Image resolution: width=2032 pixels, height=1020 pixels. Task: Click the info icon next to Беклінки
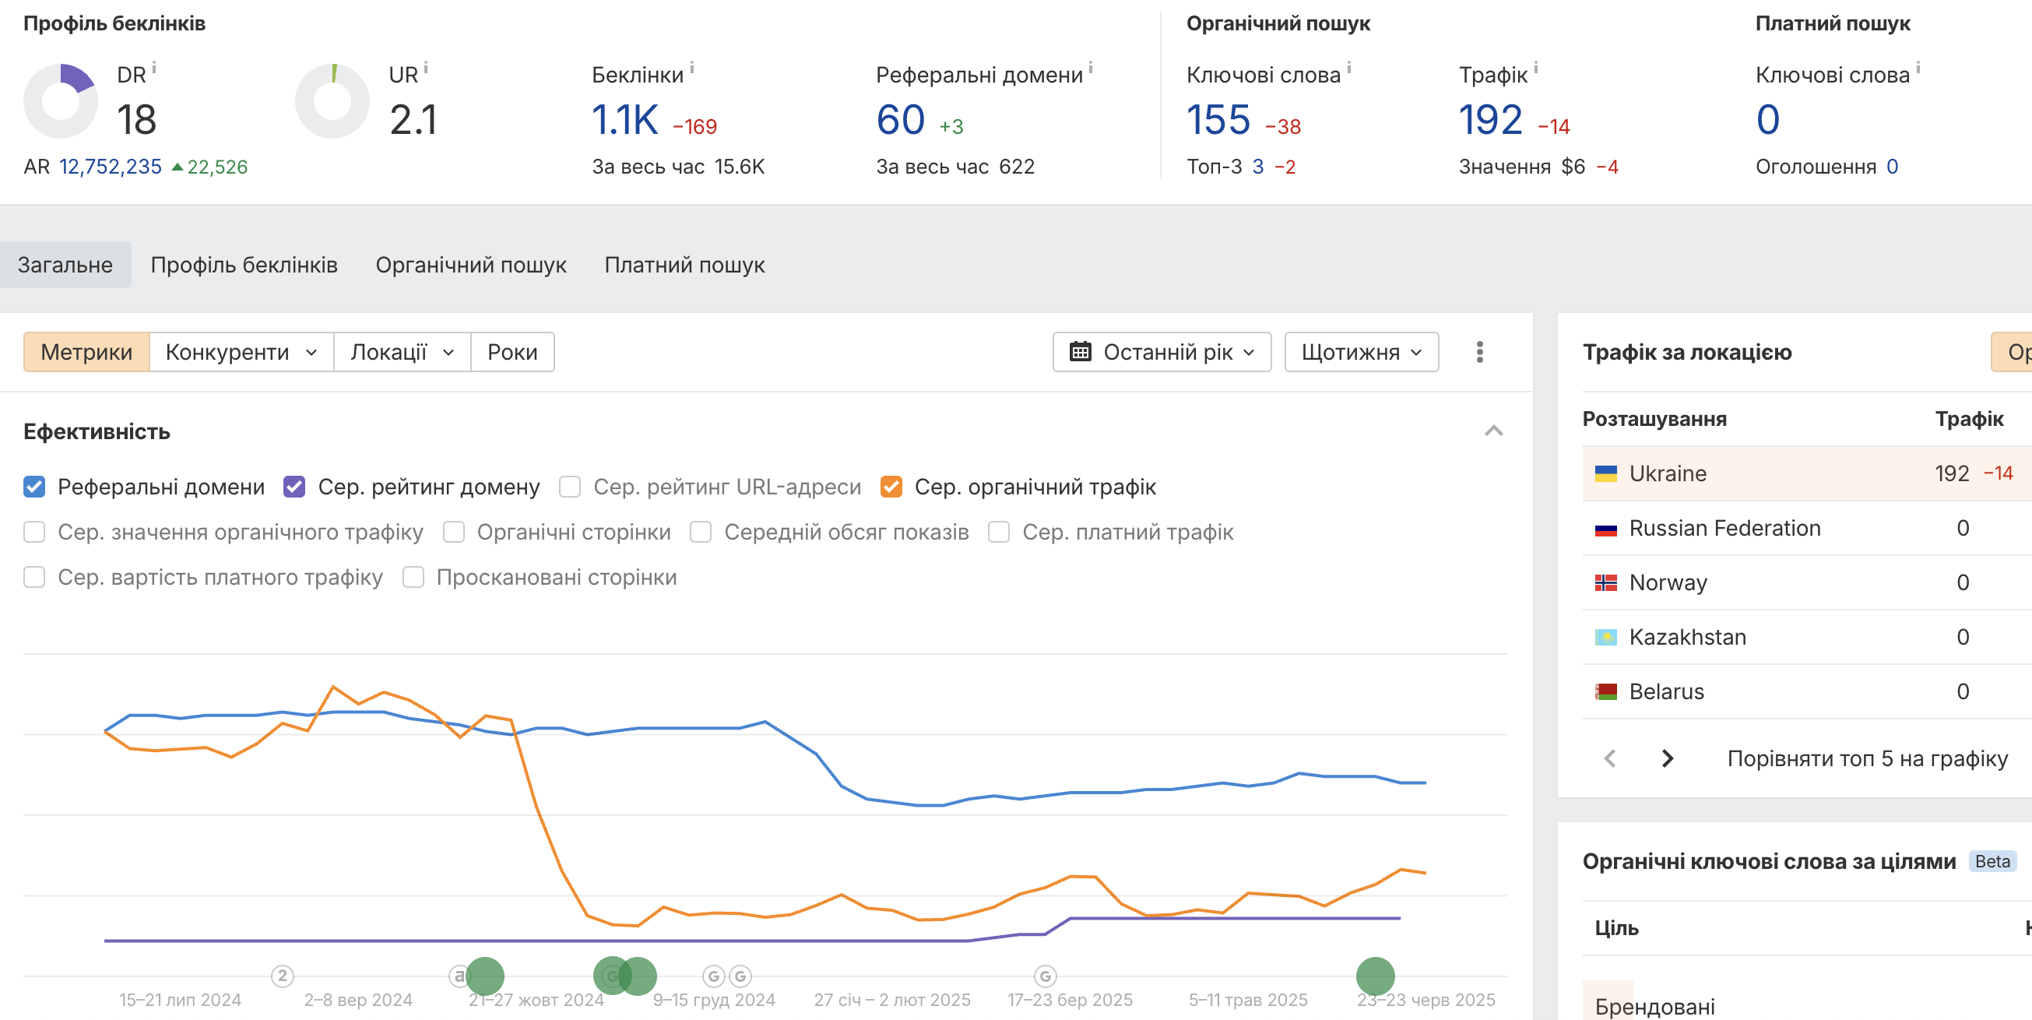[x=692, y=68]
